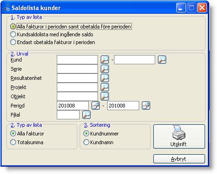Select Alla fakturor i perioden samt obetalda

[71, 27]
